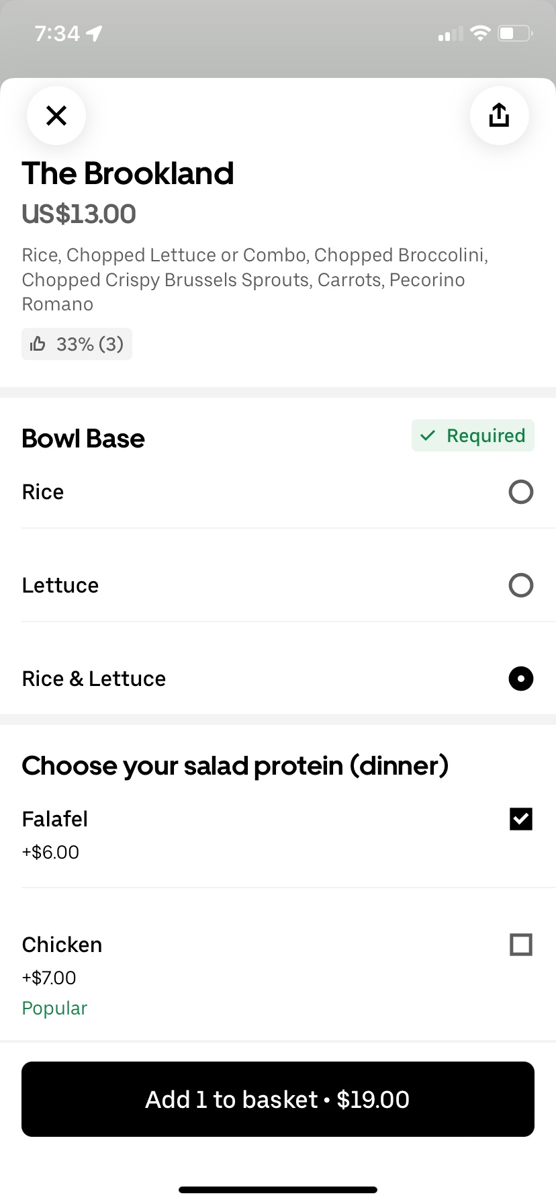This screenshot has height=1204, width=556.
Task: Close the item details sheet
Action: tap(56, 116)
